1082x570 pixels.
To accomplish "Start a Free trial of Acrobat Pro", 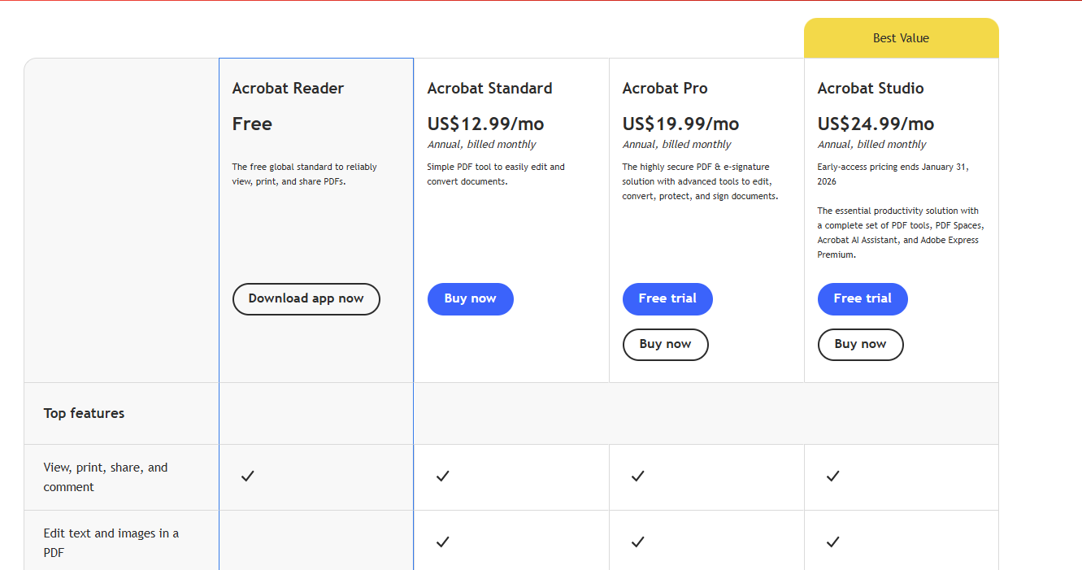I will pos(667,298).
